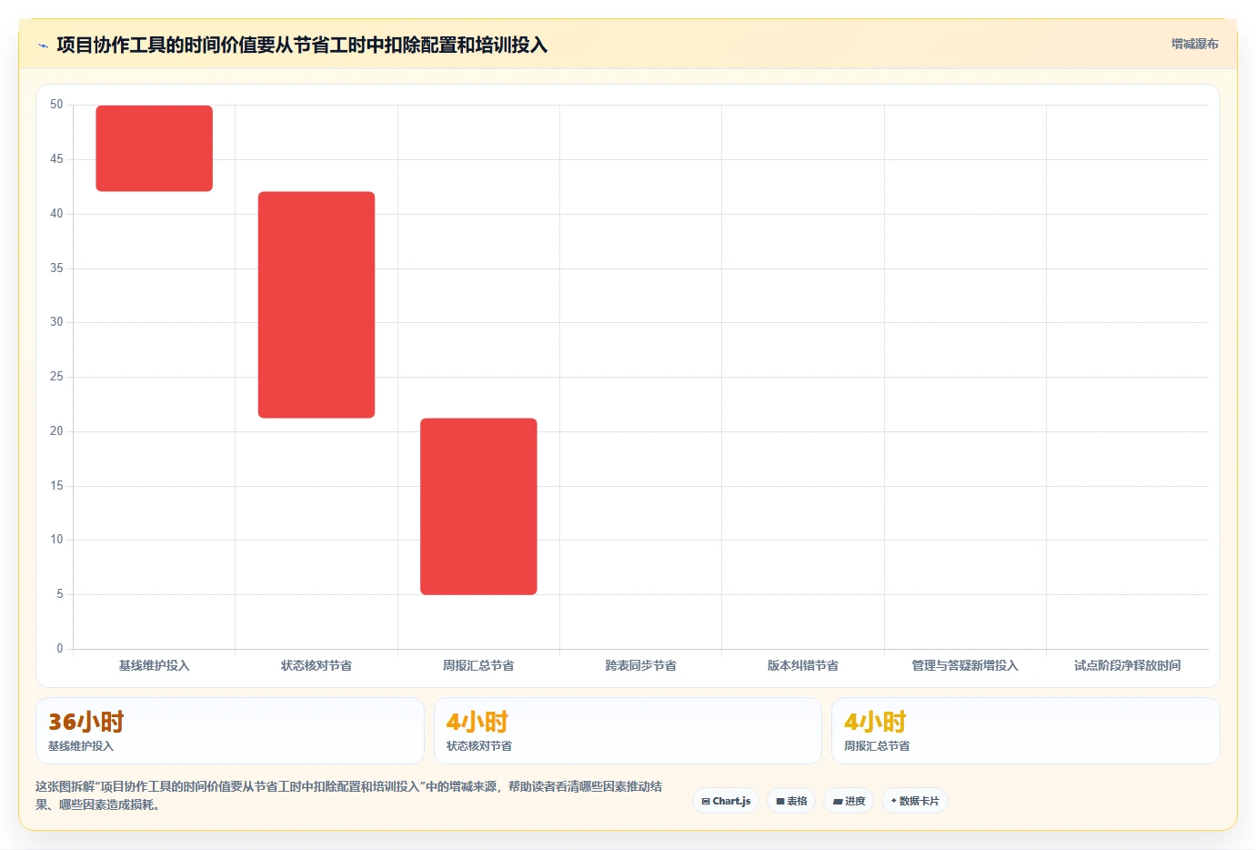Click x-axis label 周报汇总节省
The height and width of the screenshot is (850, 1256).
coord(478,666)
